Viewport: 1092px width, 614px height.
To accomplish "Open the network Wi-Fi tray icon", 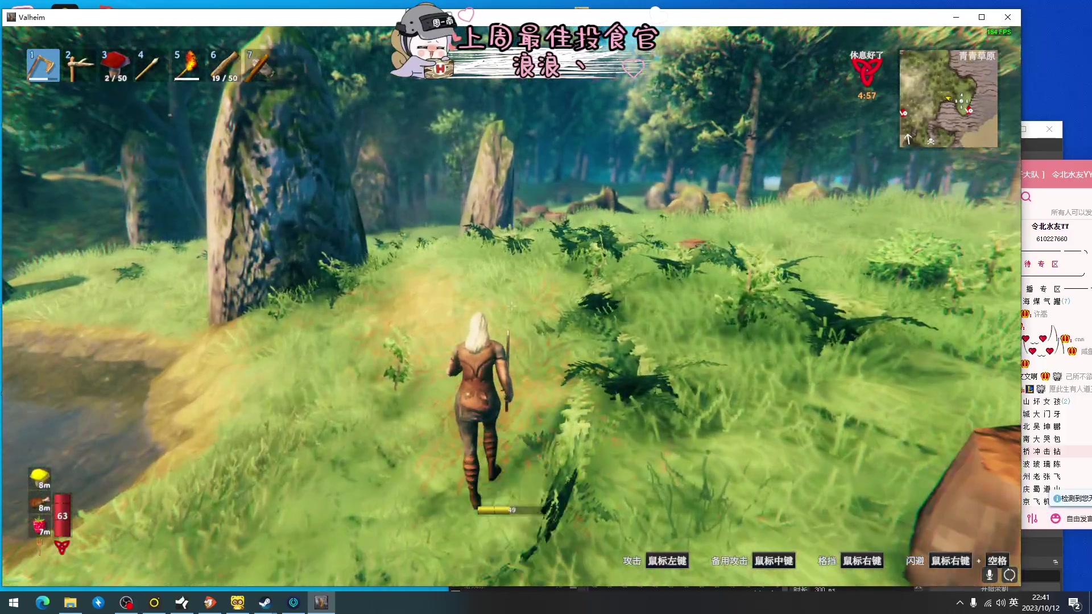I will [x=988, y=603].
